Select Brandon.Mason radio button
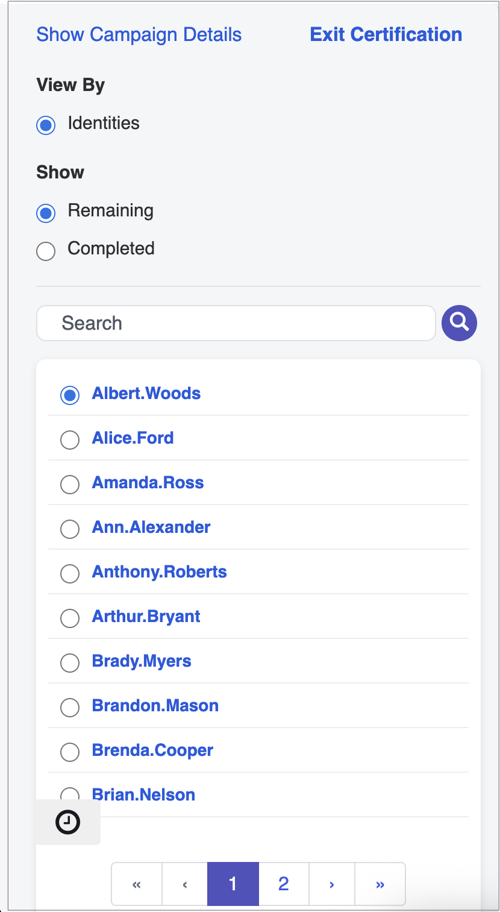500x912 pixels. 70,708
